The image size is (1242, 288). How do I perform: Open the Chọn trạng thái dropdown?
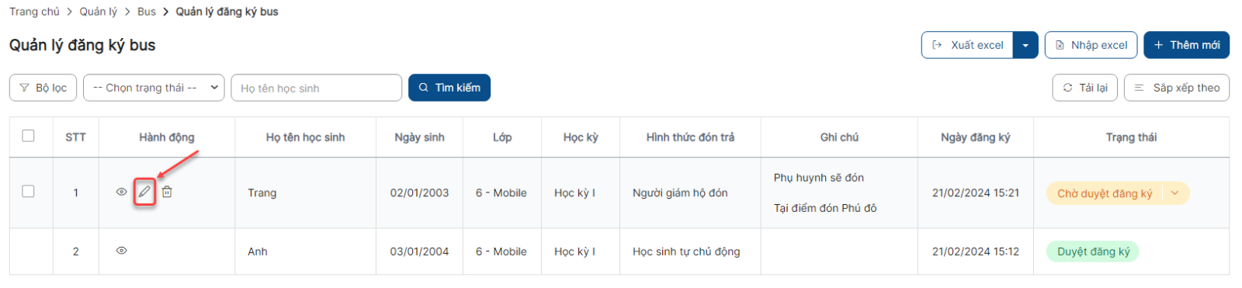(154, 88)
